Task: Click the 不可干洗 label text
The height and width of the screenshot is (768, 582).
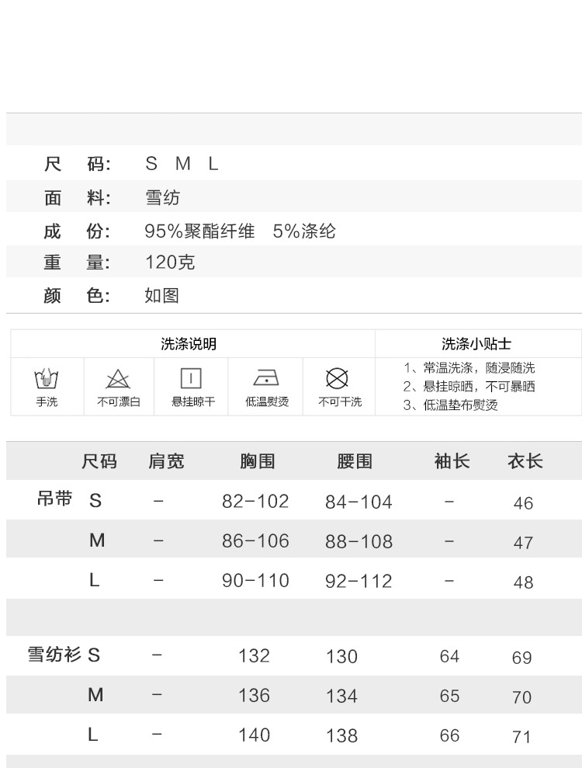Action: tap(340, 402)
